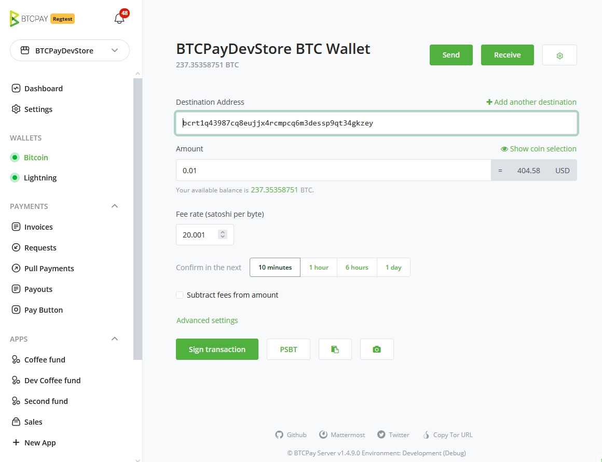Go to Invoices in sidebar
Screen dimensions: 602x462
[38, 227]
